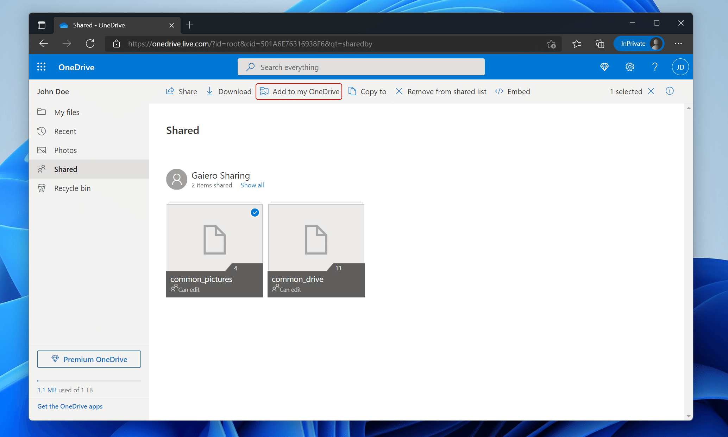
Task: Click the Premium diamond icon
Action: click(x=604, y=67)
